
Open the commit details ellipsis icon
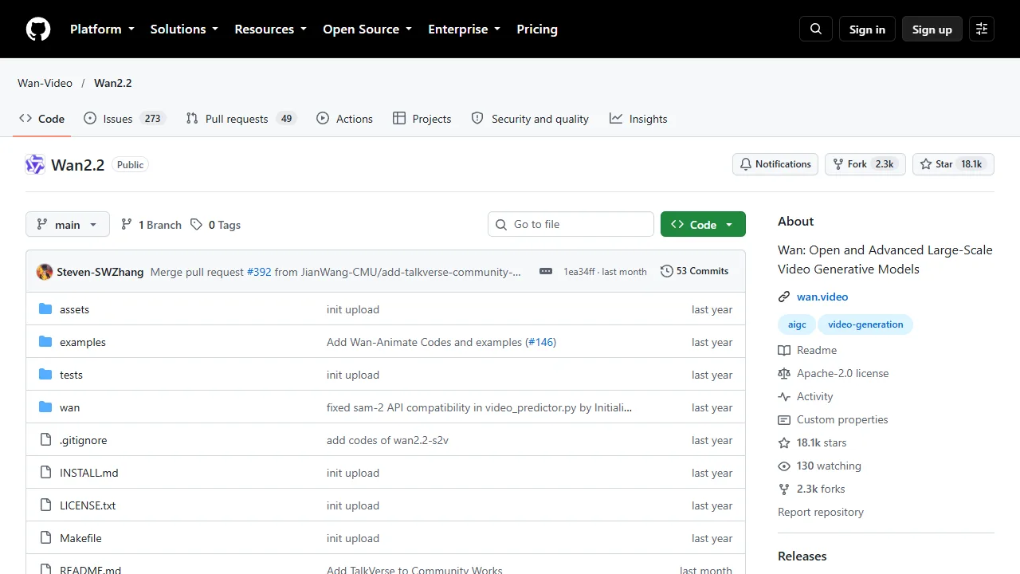546,271
